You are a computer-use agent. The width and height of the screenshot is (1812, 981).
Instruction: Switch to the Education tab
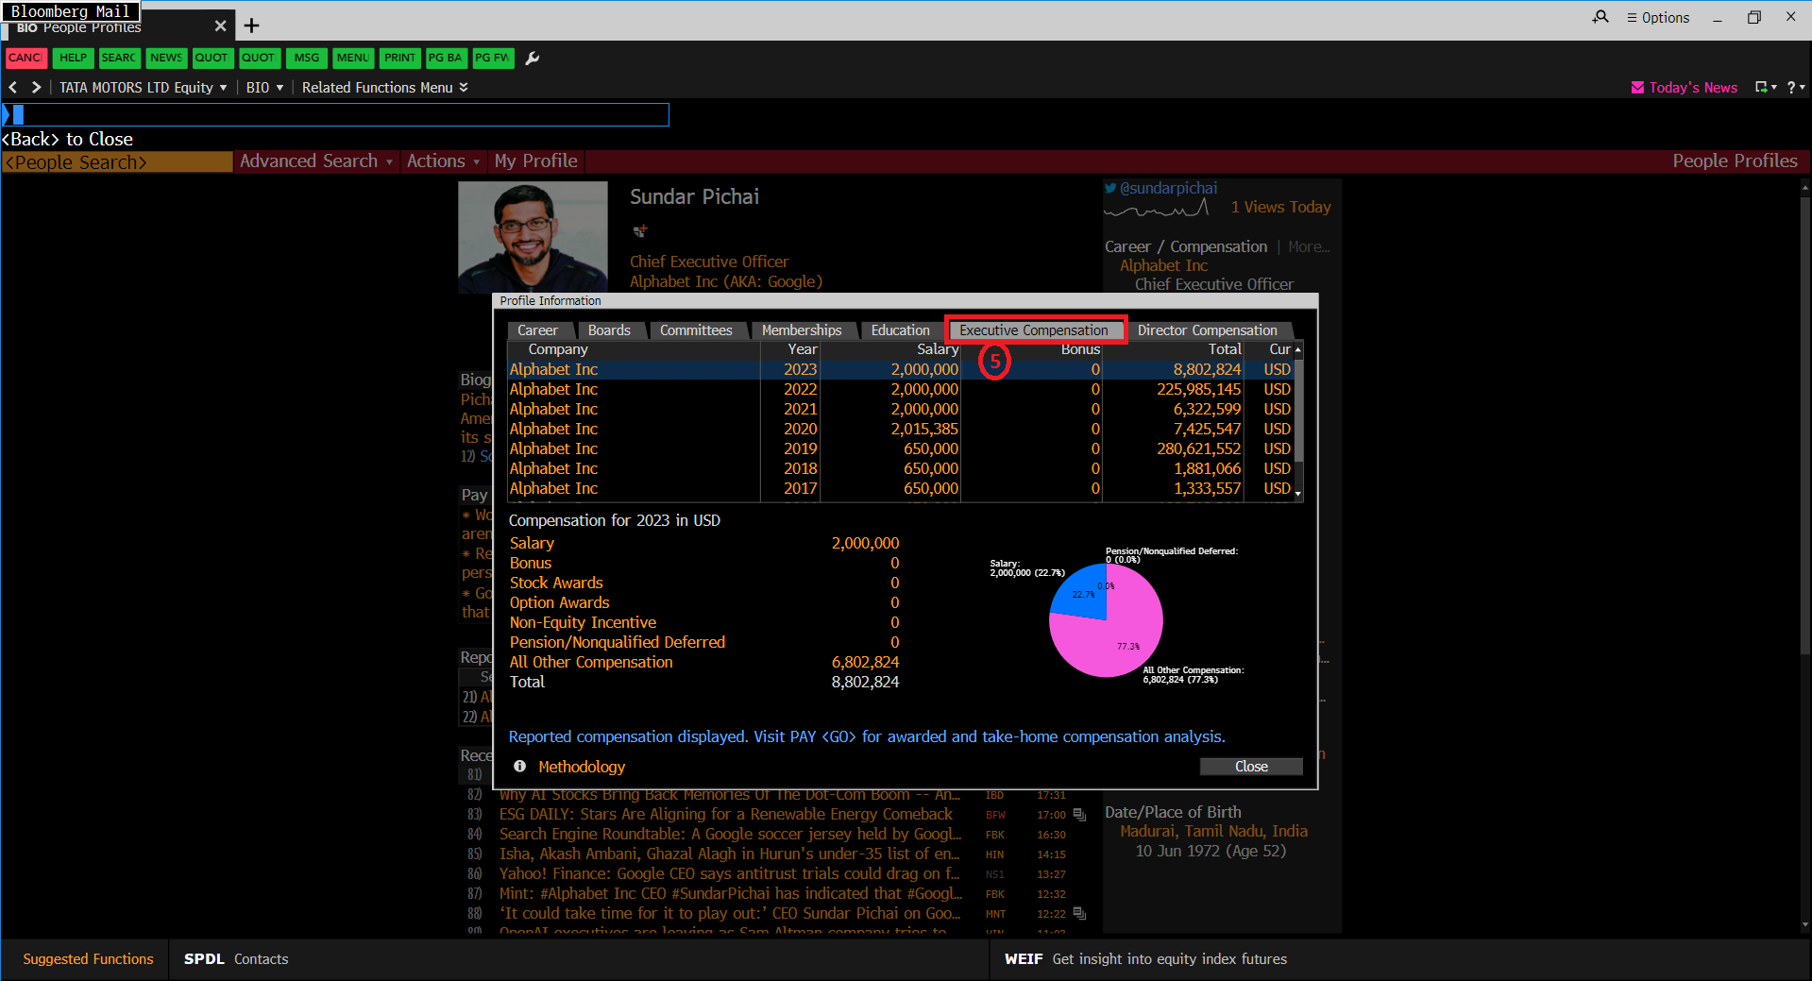coord(901,330)
